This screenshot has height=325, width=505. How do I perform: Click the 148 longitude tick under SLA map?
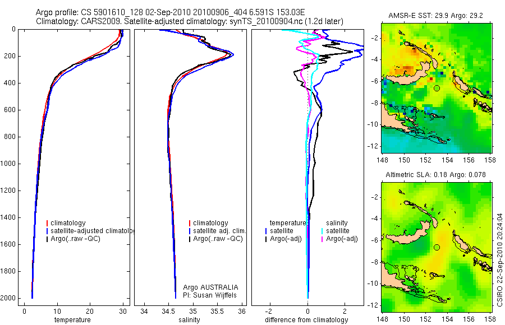(382, 319)
